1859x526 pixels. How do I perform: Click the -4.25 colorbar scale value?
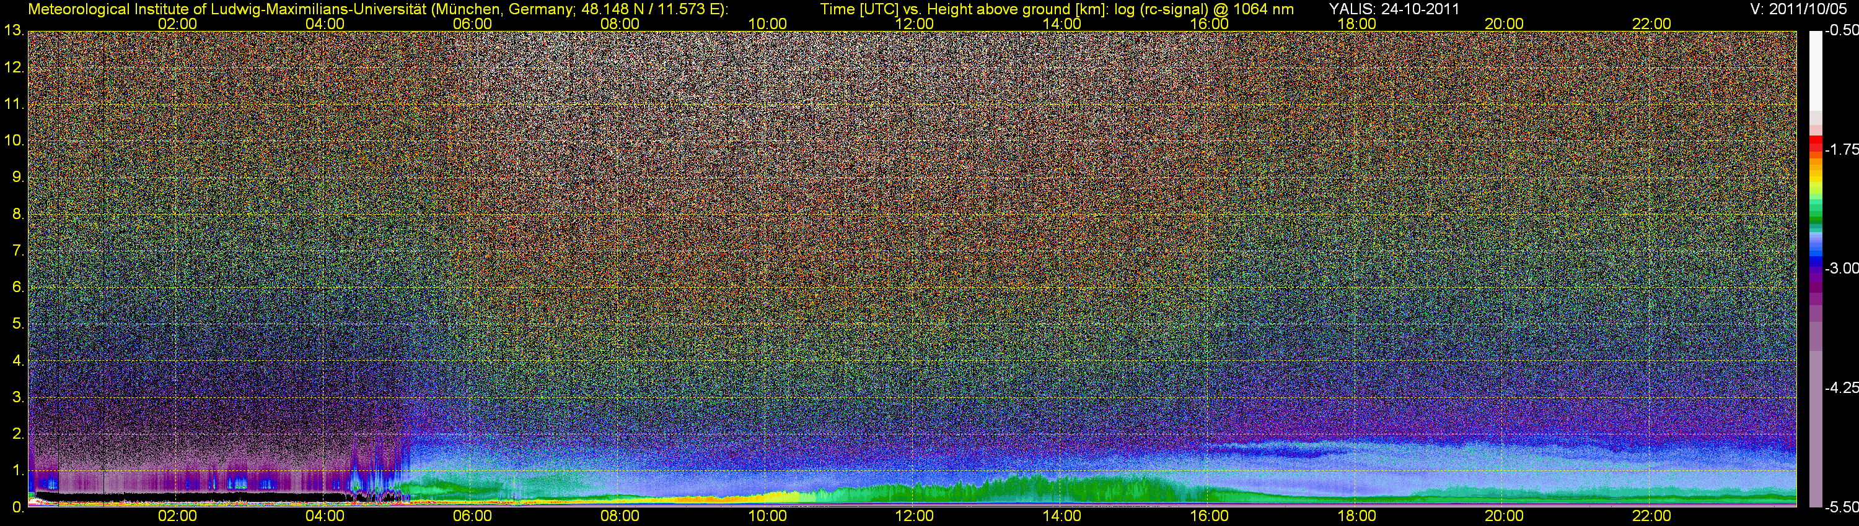coord(1841,387)
